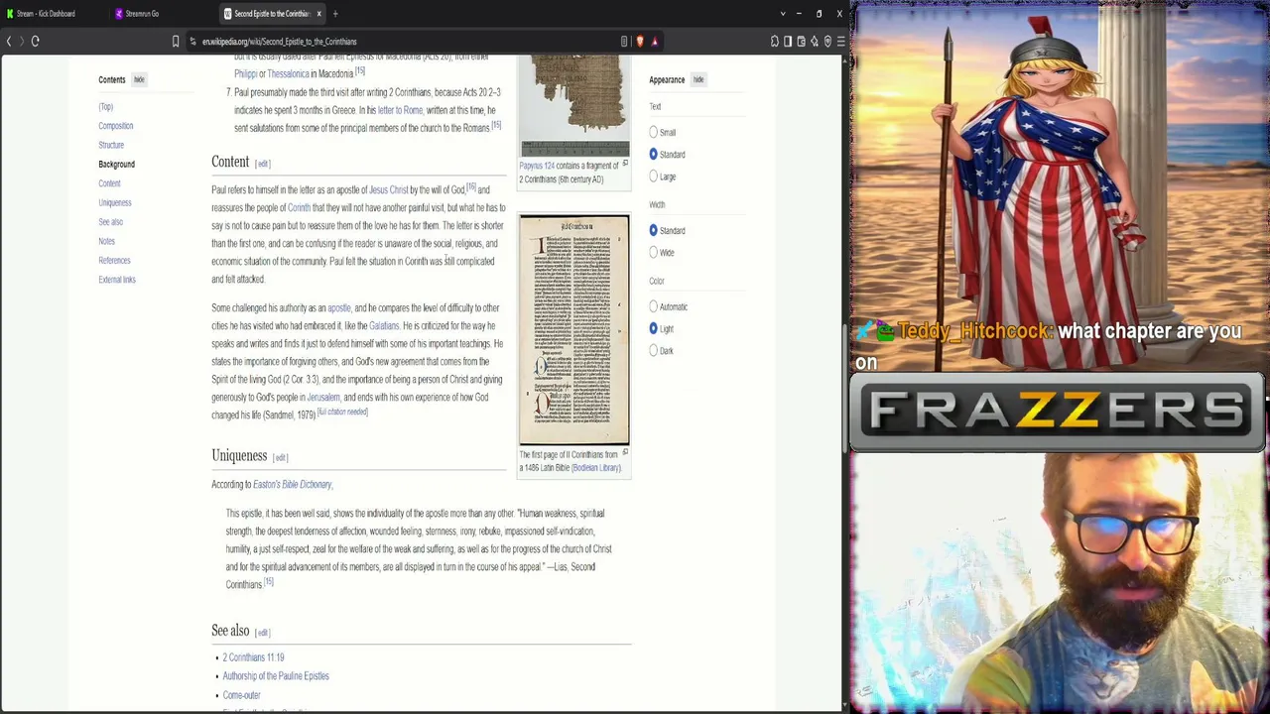
Task: Open the tab search chevron
Action: tap(783, 14)
